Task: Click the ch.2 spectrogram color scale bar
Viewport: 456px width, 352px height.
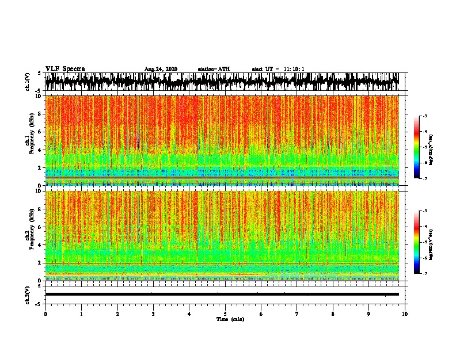Action: point(416,242)
